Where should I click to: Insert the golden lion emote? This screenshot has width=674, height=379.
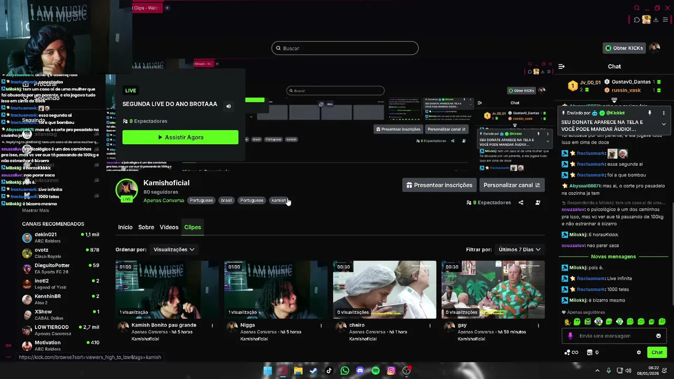(567, 322)
